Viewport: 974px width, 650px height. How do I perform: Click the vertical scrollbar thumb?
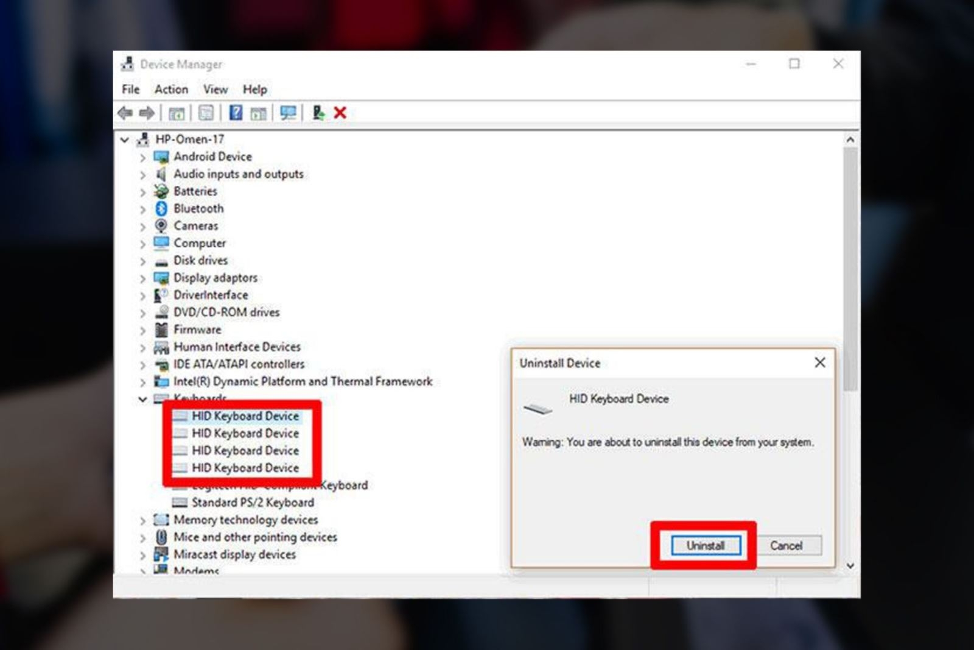(x=850, y=269)
